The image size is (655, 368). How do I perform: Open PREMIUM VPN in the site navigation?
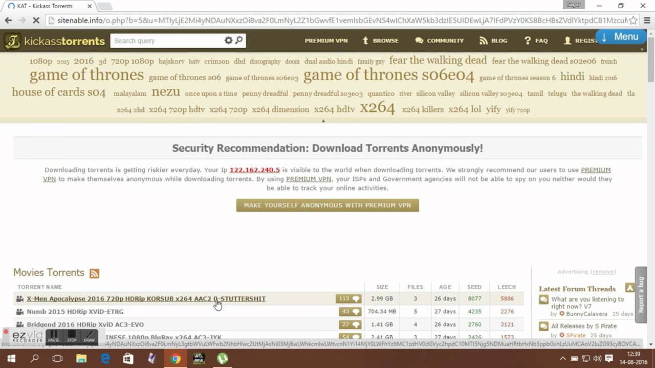coord(326,40)
